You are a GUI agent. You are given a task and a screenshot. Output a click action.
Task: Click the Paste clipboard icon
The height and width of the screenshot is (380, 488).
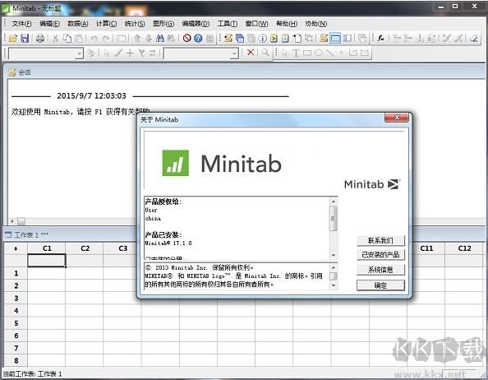coord(79,39)
